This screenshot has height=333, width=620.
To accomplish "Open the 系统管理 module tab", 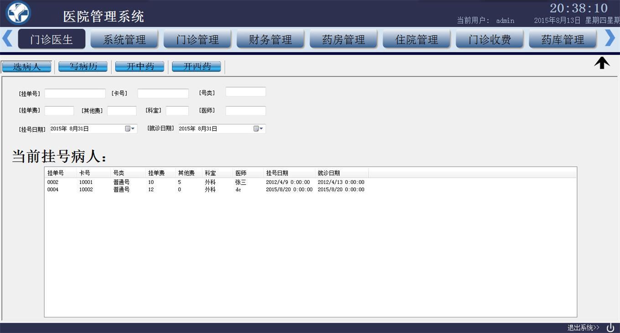I will (124, 39).
